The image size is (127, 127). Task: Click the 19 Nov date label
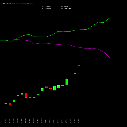46,121
